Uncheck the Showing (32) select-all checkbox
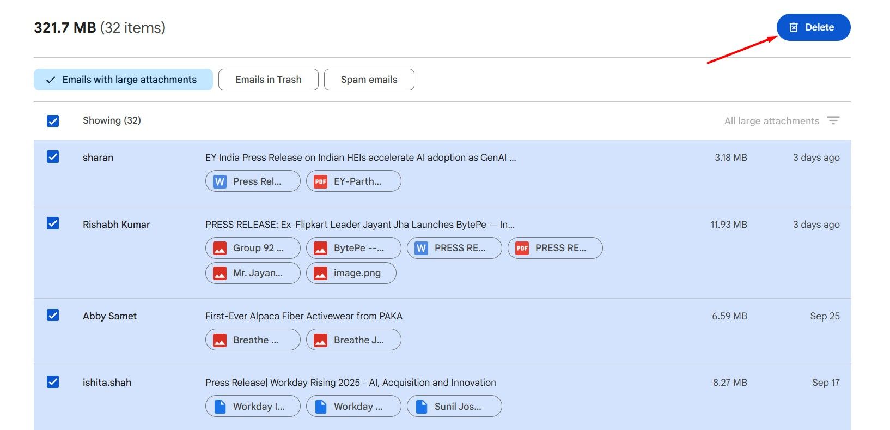890x430 pixels. click(x=53, y=120)
